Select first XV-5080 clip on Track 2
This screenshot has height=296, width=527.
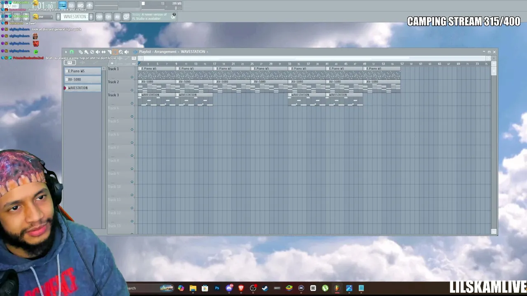(156, 86)
